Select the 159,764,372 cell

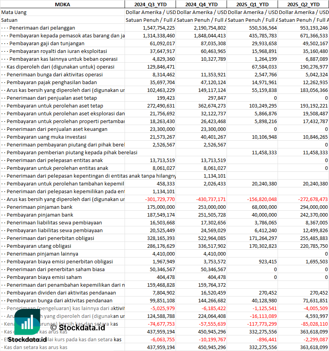[x=201, y=285]
